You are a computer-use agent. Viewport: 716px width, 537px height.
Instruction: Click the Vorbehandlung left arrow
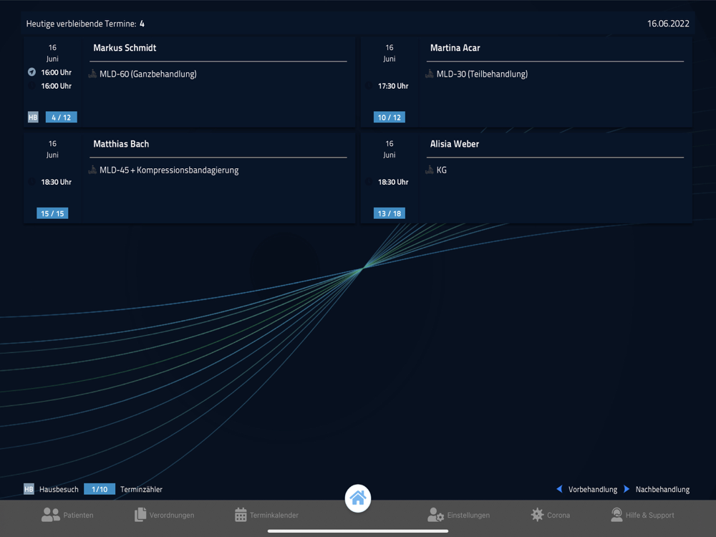[x=559, y=489]
